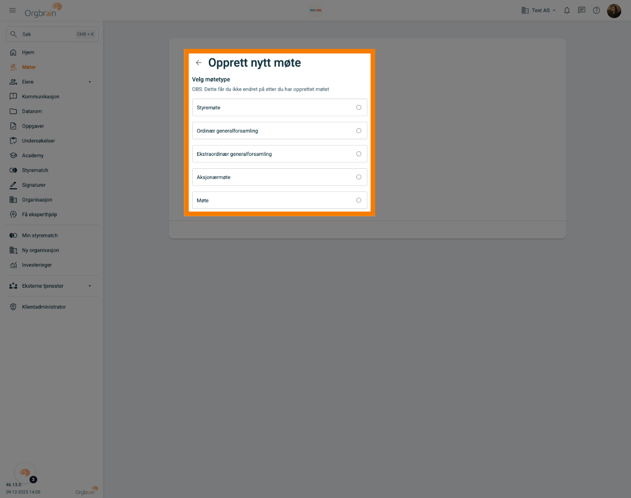Click the Ny organisasjon icon
Viewport: 631px width, 498px height.
click(13, 250)
